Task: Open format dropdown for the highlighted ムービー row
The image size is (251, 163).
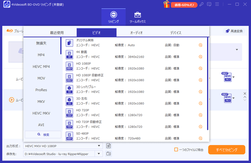Action: 233,98
